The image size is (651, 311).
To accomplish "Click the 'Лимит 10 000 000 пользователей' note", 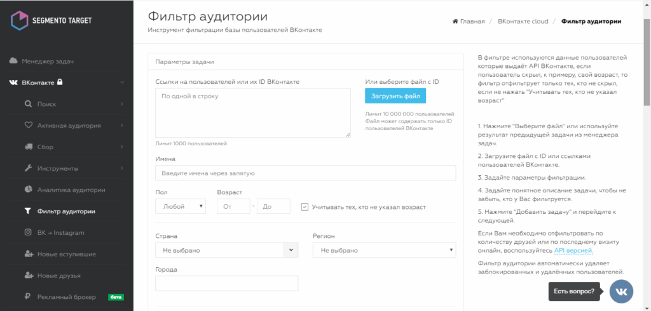I will pos(410,114).
